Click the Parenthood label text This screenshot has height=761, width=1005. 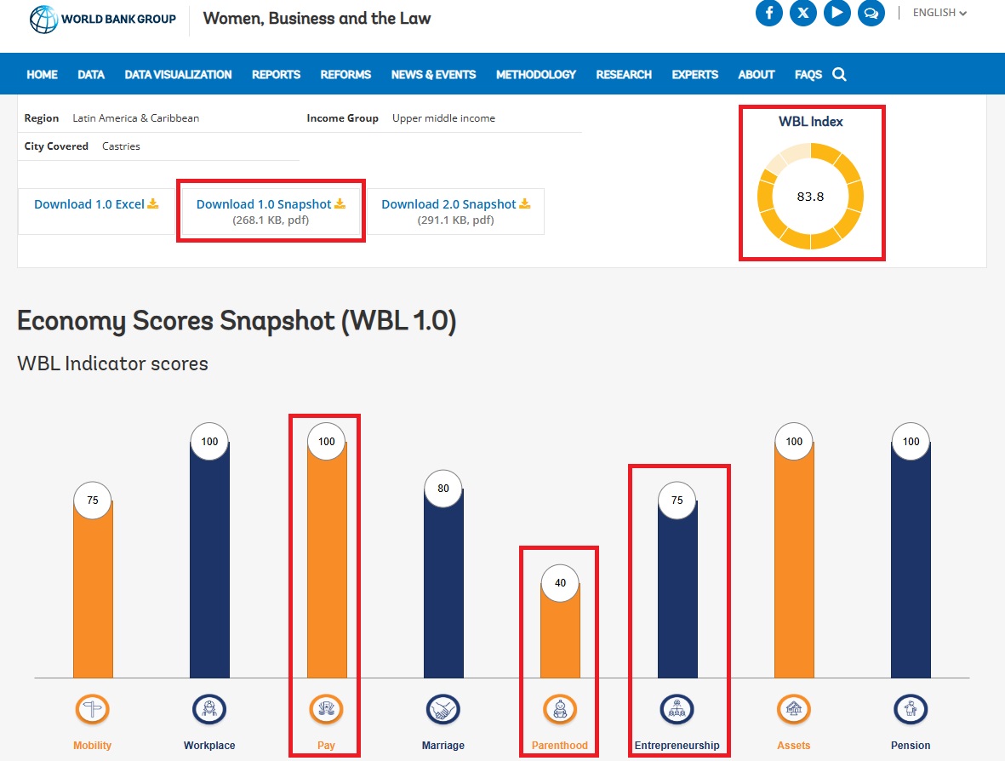[x=560, y=745]
